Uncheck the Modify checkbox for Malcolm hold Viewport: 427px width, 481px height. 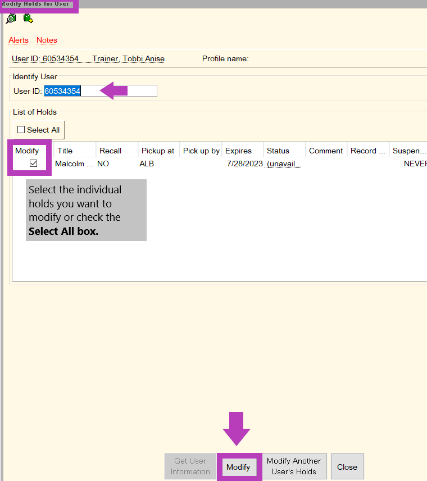[x=34, y=163]
